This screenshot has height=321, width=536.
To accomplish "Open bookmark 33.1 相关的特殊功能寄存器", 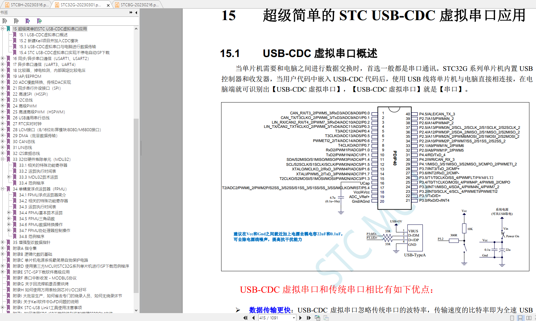I will [x=43, y=165].
